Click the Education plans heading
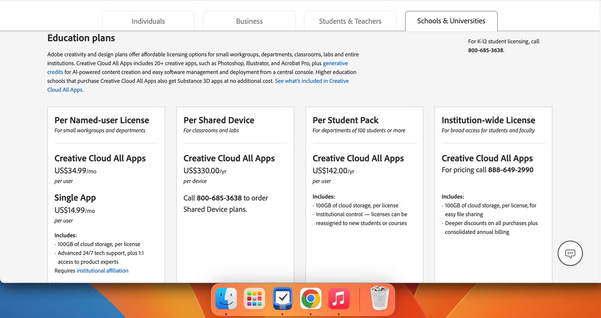The image size is (601, 318). point(81,38)
